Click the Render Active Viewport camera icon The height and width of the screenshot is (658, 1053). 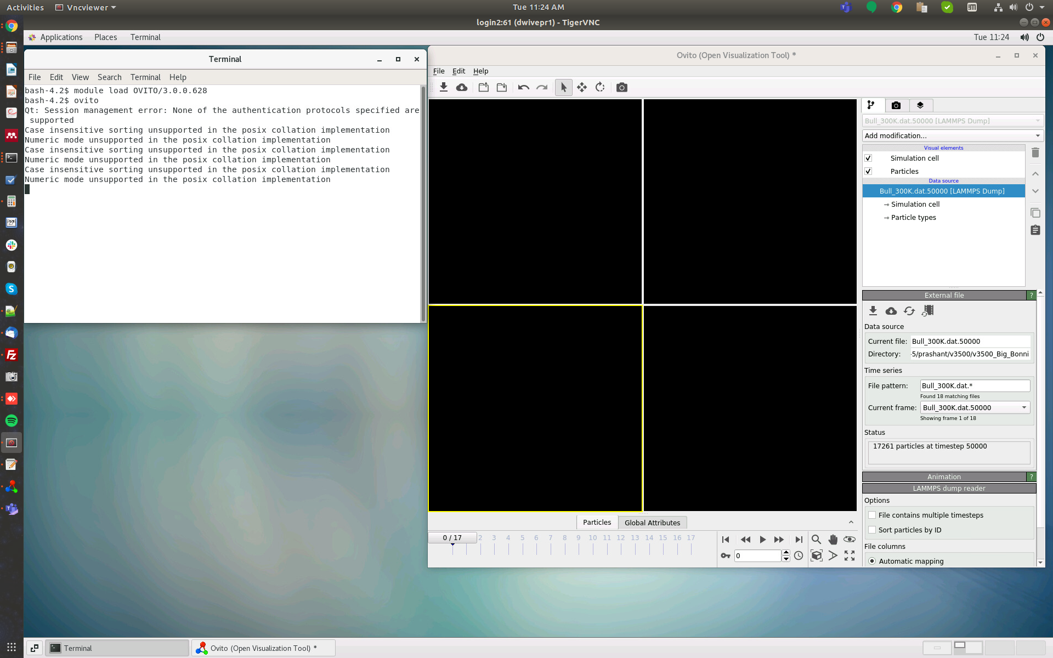coord(621,87)
